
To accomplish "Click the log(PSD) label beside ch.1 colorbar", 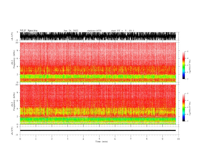I will point(190,67).
